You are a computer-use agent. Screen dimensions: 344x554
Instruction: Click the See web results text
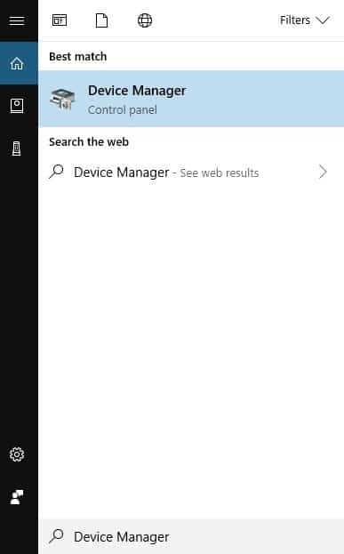click(220, 173)
